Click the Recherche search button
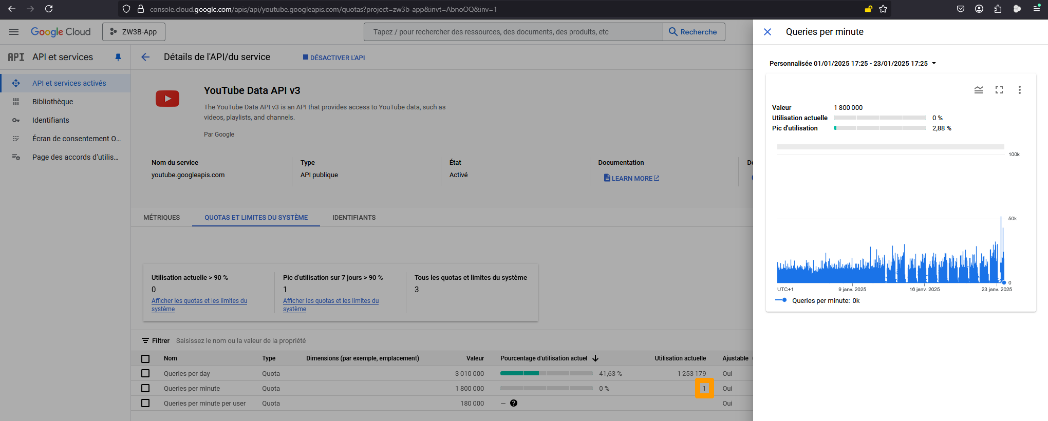1048x421 pixels. click(694, 32)
